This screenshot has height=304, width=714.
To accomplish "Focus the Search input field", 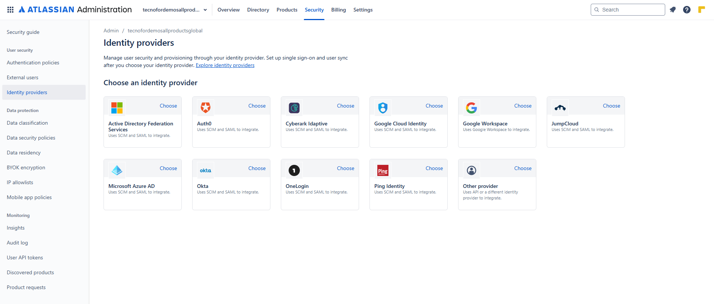I will [x=628, y=10].
